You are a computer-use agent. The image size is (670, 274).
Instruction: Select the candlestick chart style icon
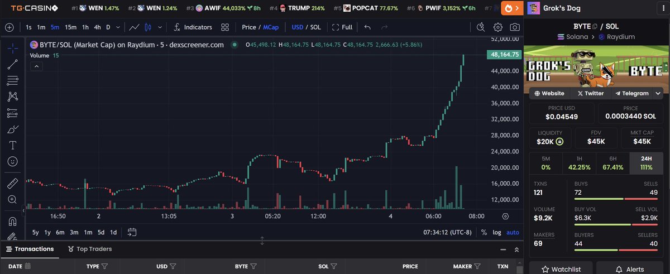point(148,27)
